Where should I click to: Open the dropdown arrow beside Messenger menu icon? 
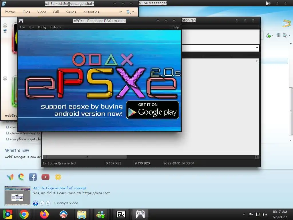(x=290, y=35)
